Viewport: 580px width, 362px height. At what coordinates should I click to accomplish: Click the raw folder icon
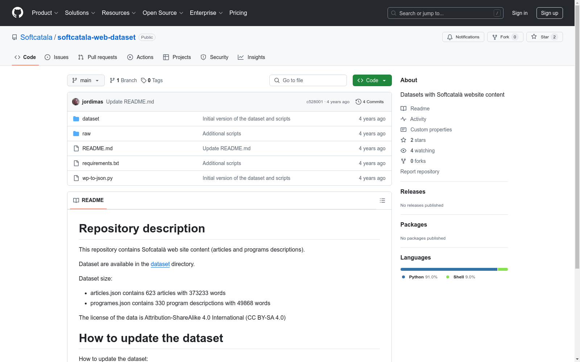(76, 134)
